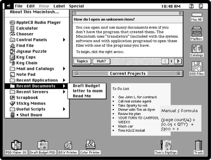Select the Trash icon
The height and width of the screenshot is (160, 211).
coord(198,145)
